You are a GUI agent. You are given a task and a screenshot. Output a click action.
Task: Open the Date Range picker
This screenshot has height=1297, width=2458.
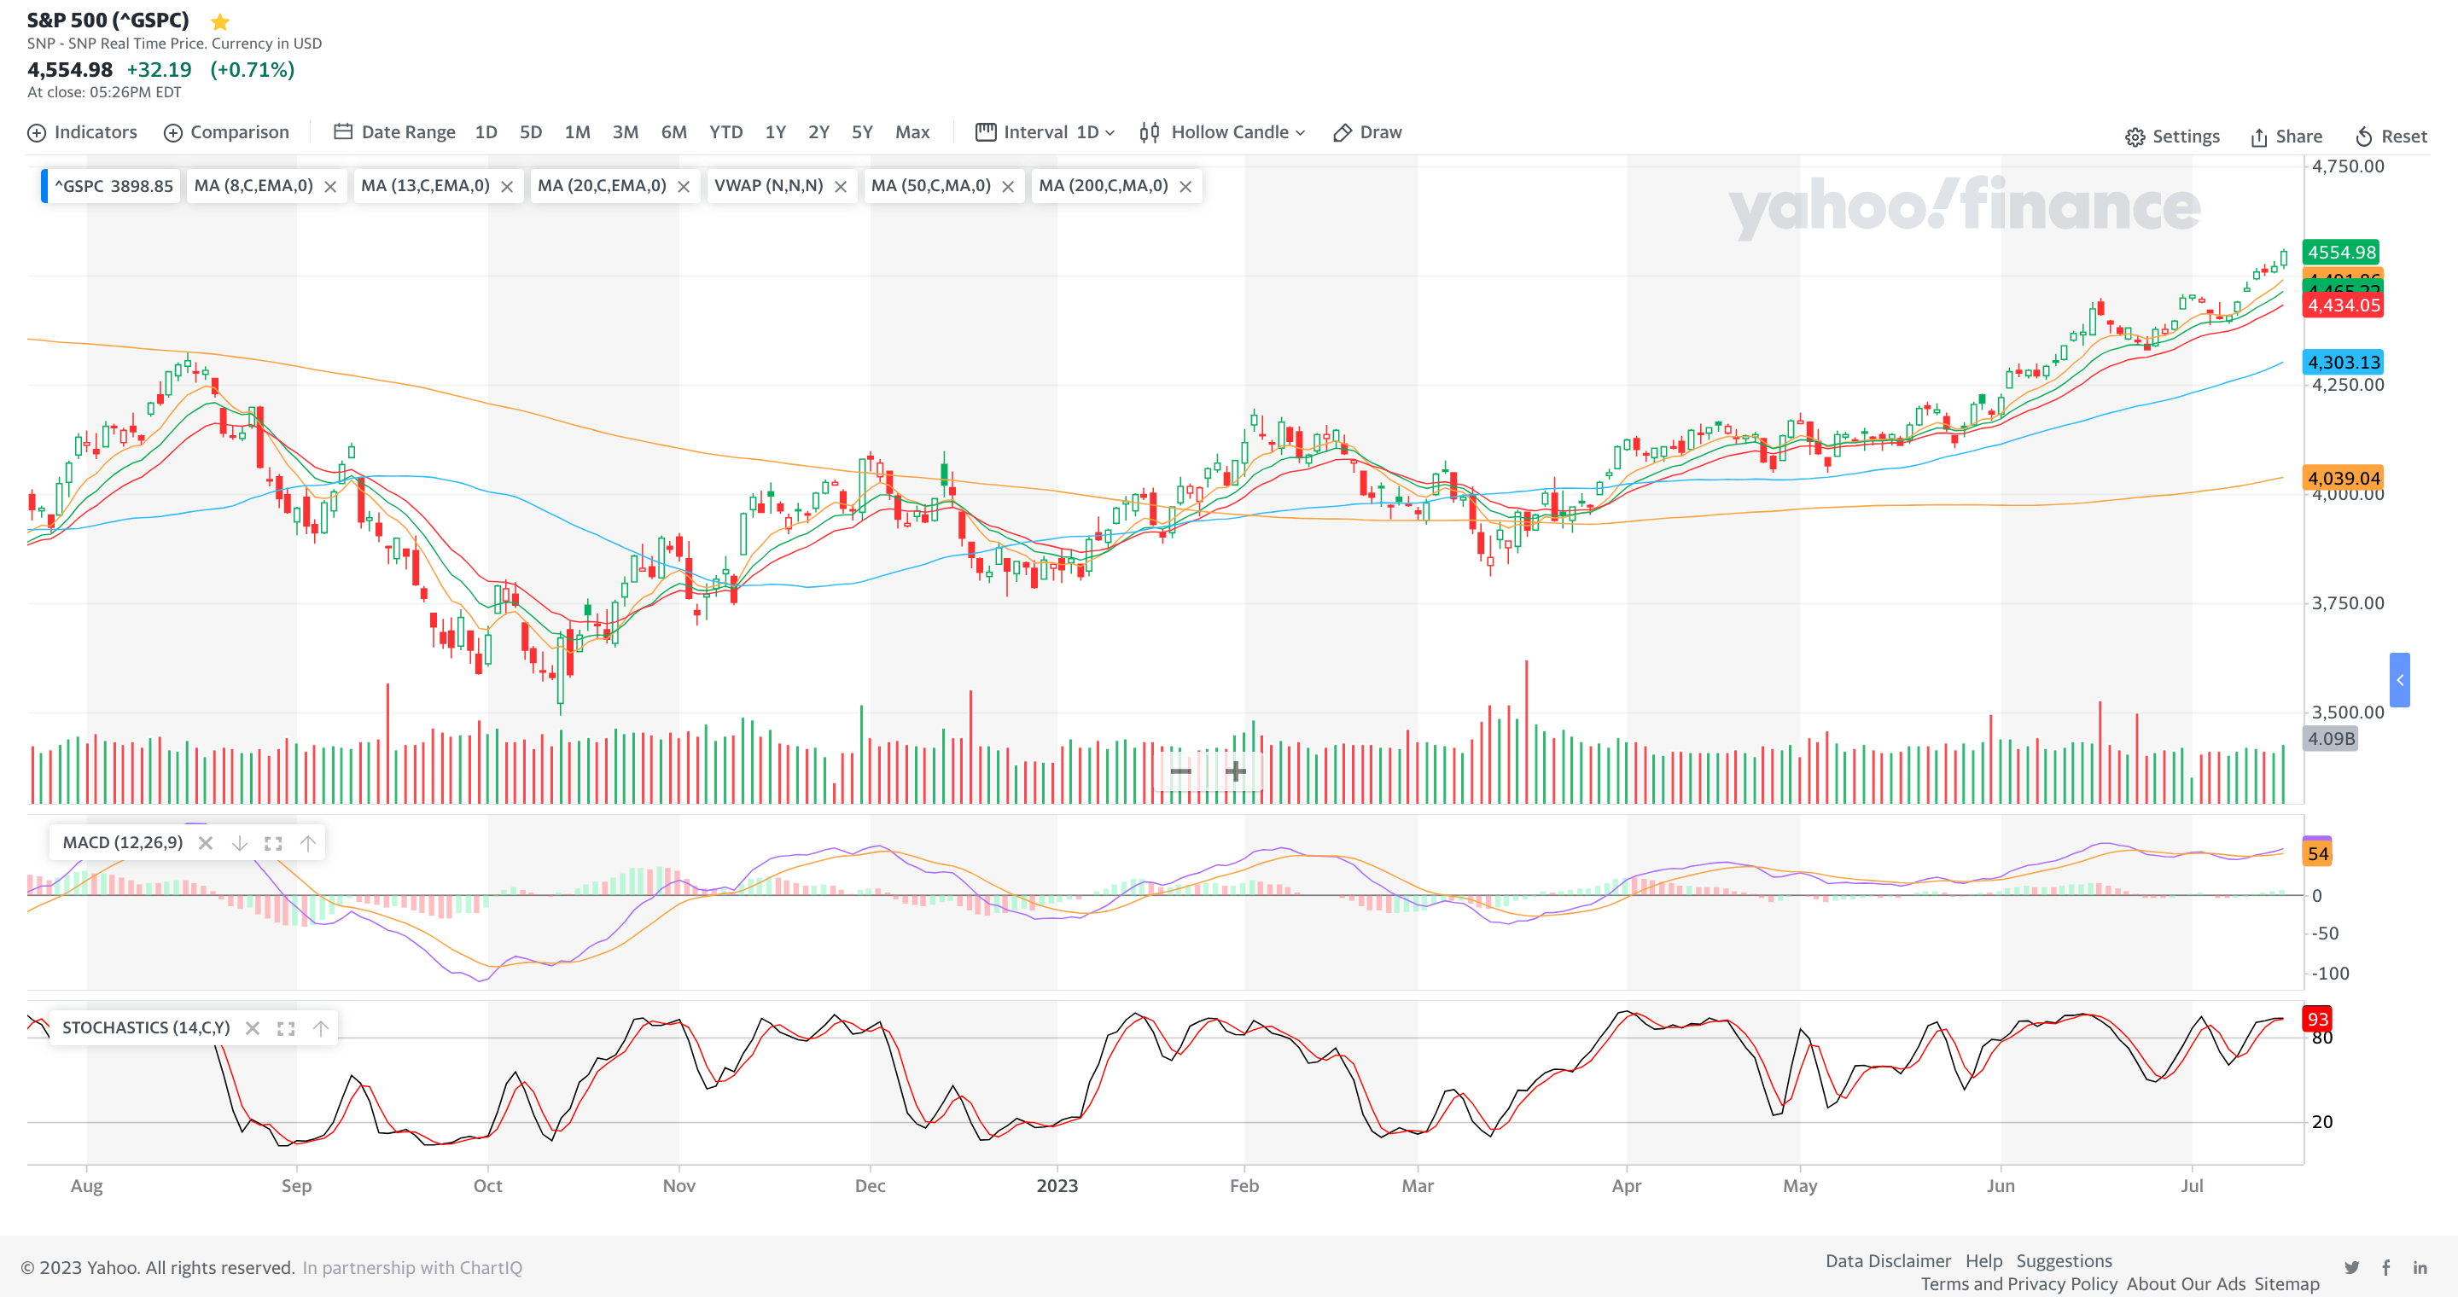394,132
